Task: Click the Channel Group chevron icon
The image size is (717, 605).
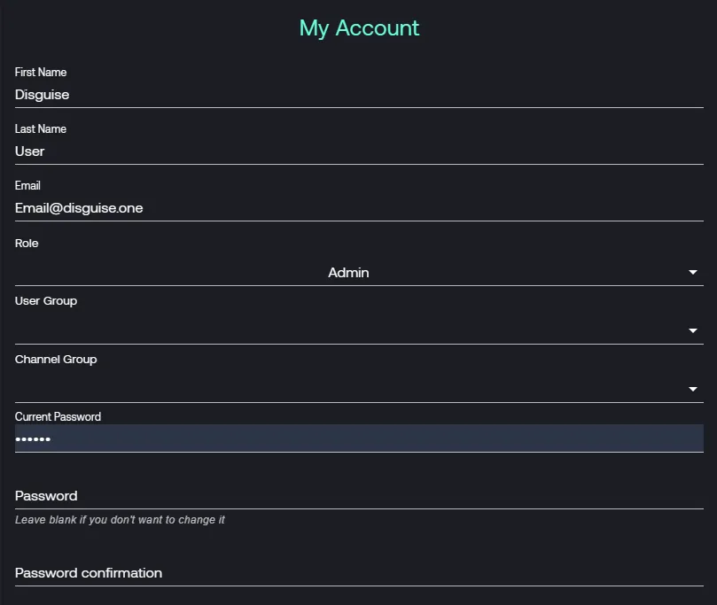Action: click(692, 388)
